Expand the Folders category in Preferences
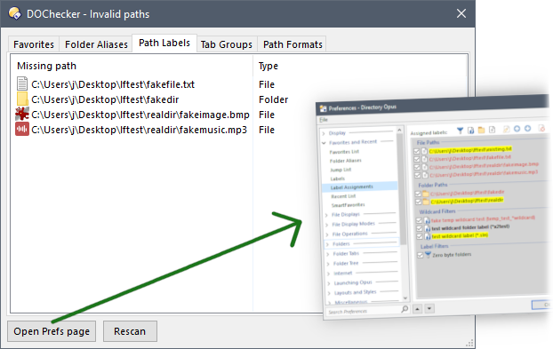The image size is (553, 349). [x=328, y=244]
